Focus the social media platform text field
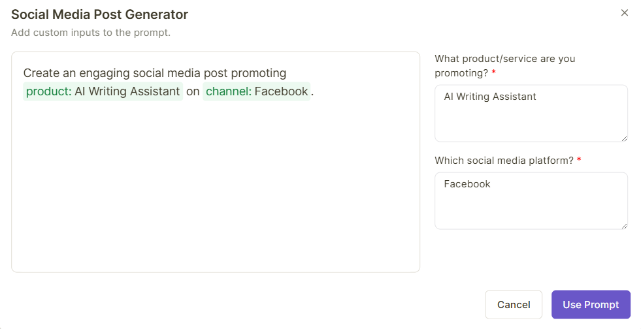This screenshot has width=641, height=329. click(x=531, y=200)
